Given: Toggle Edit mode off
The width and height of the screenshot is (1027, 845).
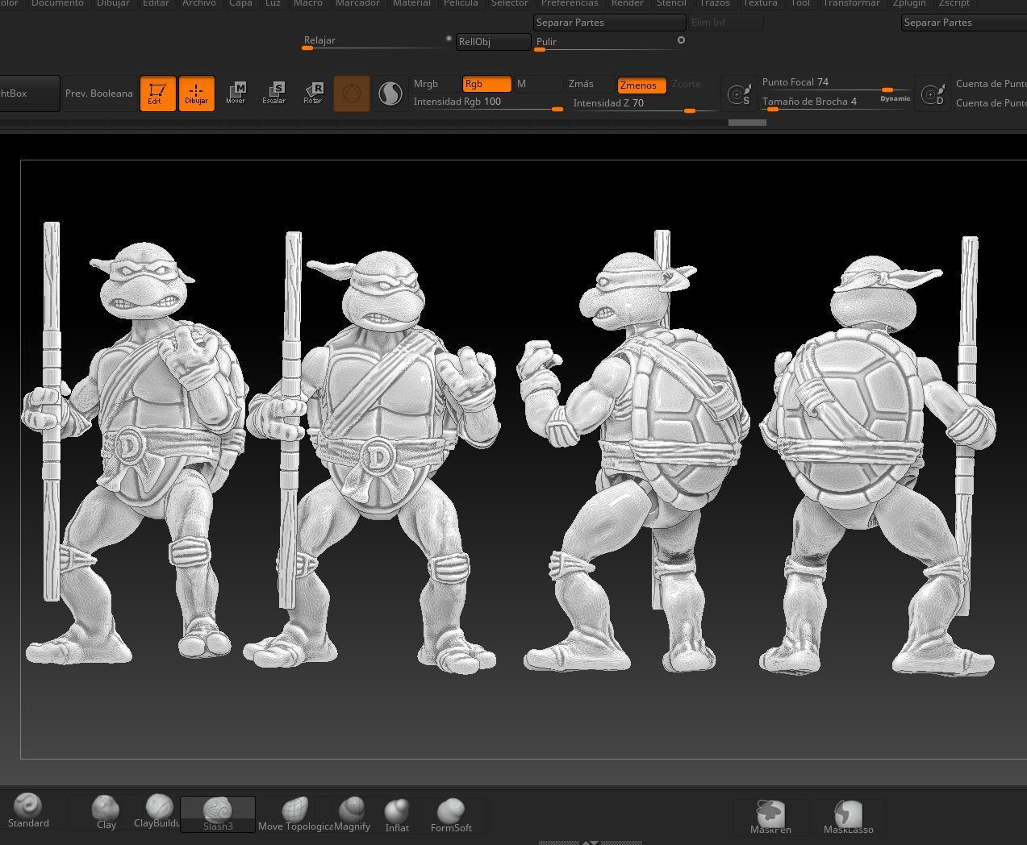Looking at the screenshot, I should [x=157, y=94].
